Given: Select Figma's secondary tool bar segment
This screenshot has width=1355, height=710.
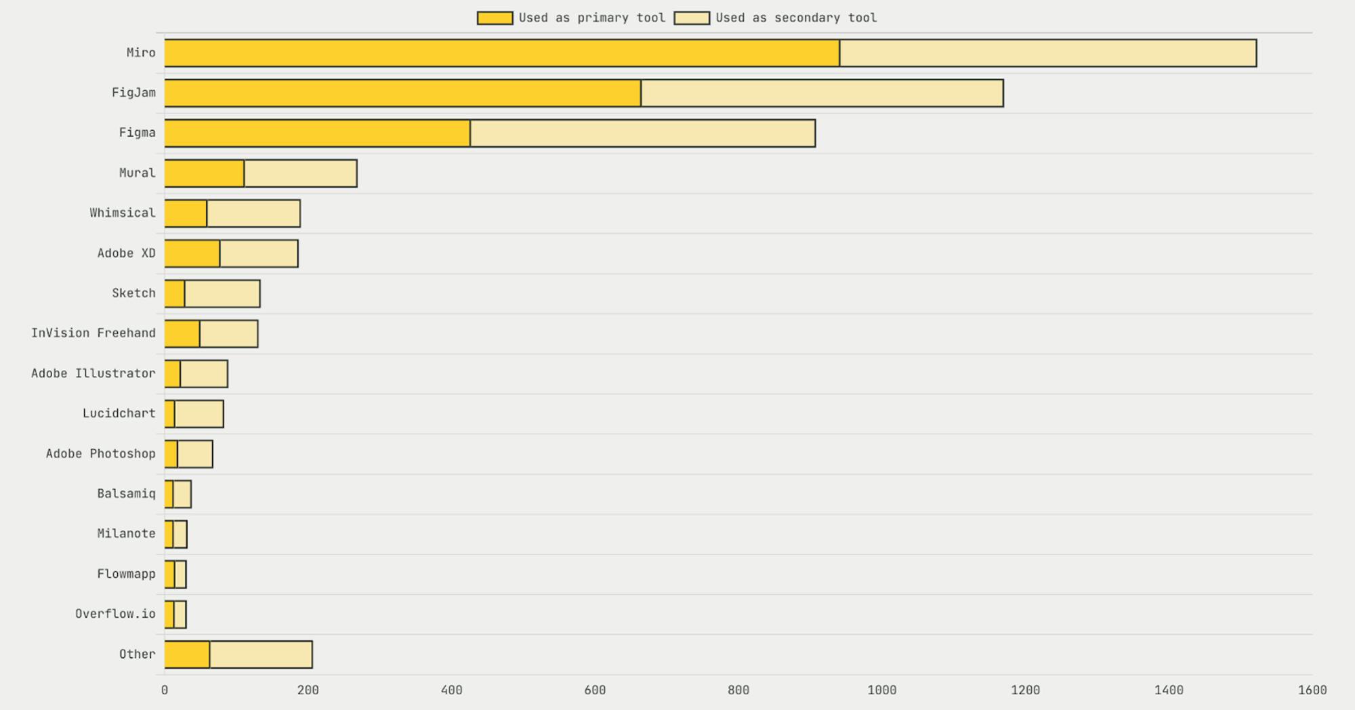Looking at the screenshot, I should pos(643,133).
